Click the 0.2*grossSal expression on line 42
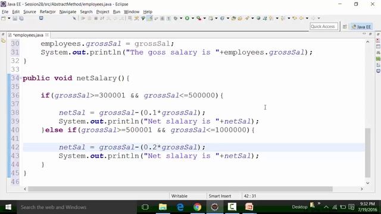381x214 pixels. point(171,147)
